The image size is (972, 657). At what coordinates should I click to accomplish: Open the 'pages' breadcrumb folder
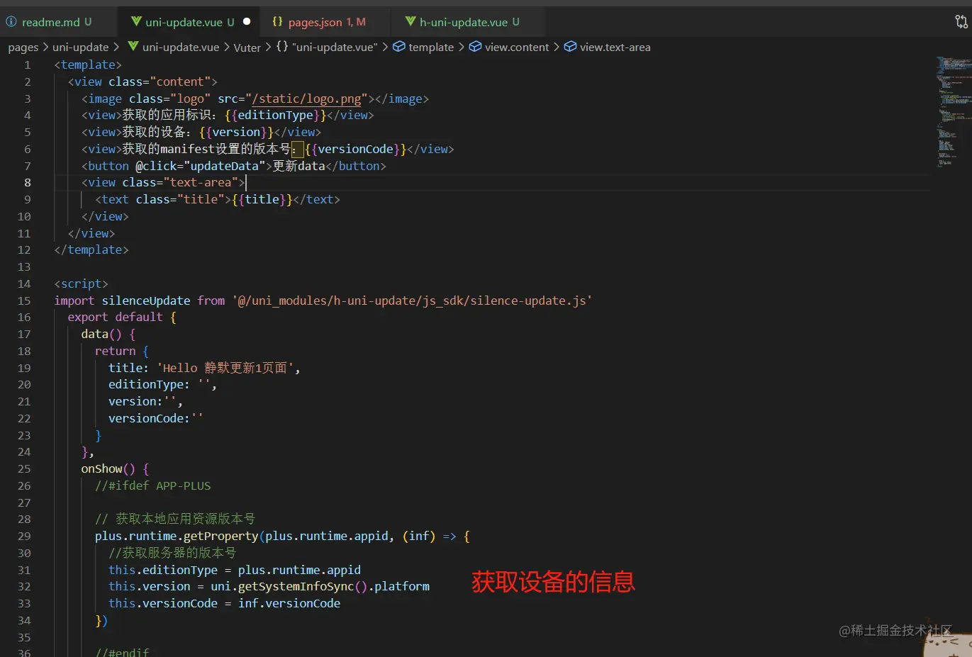(23, 47)
